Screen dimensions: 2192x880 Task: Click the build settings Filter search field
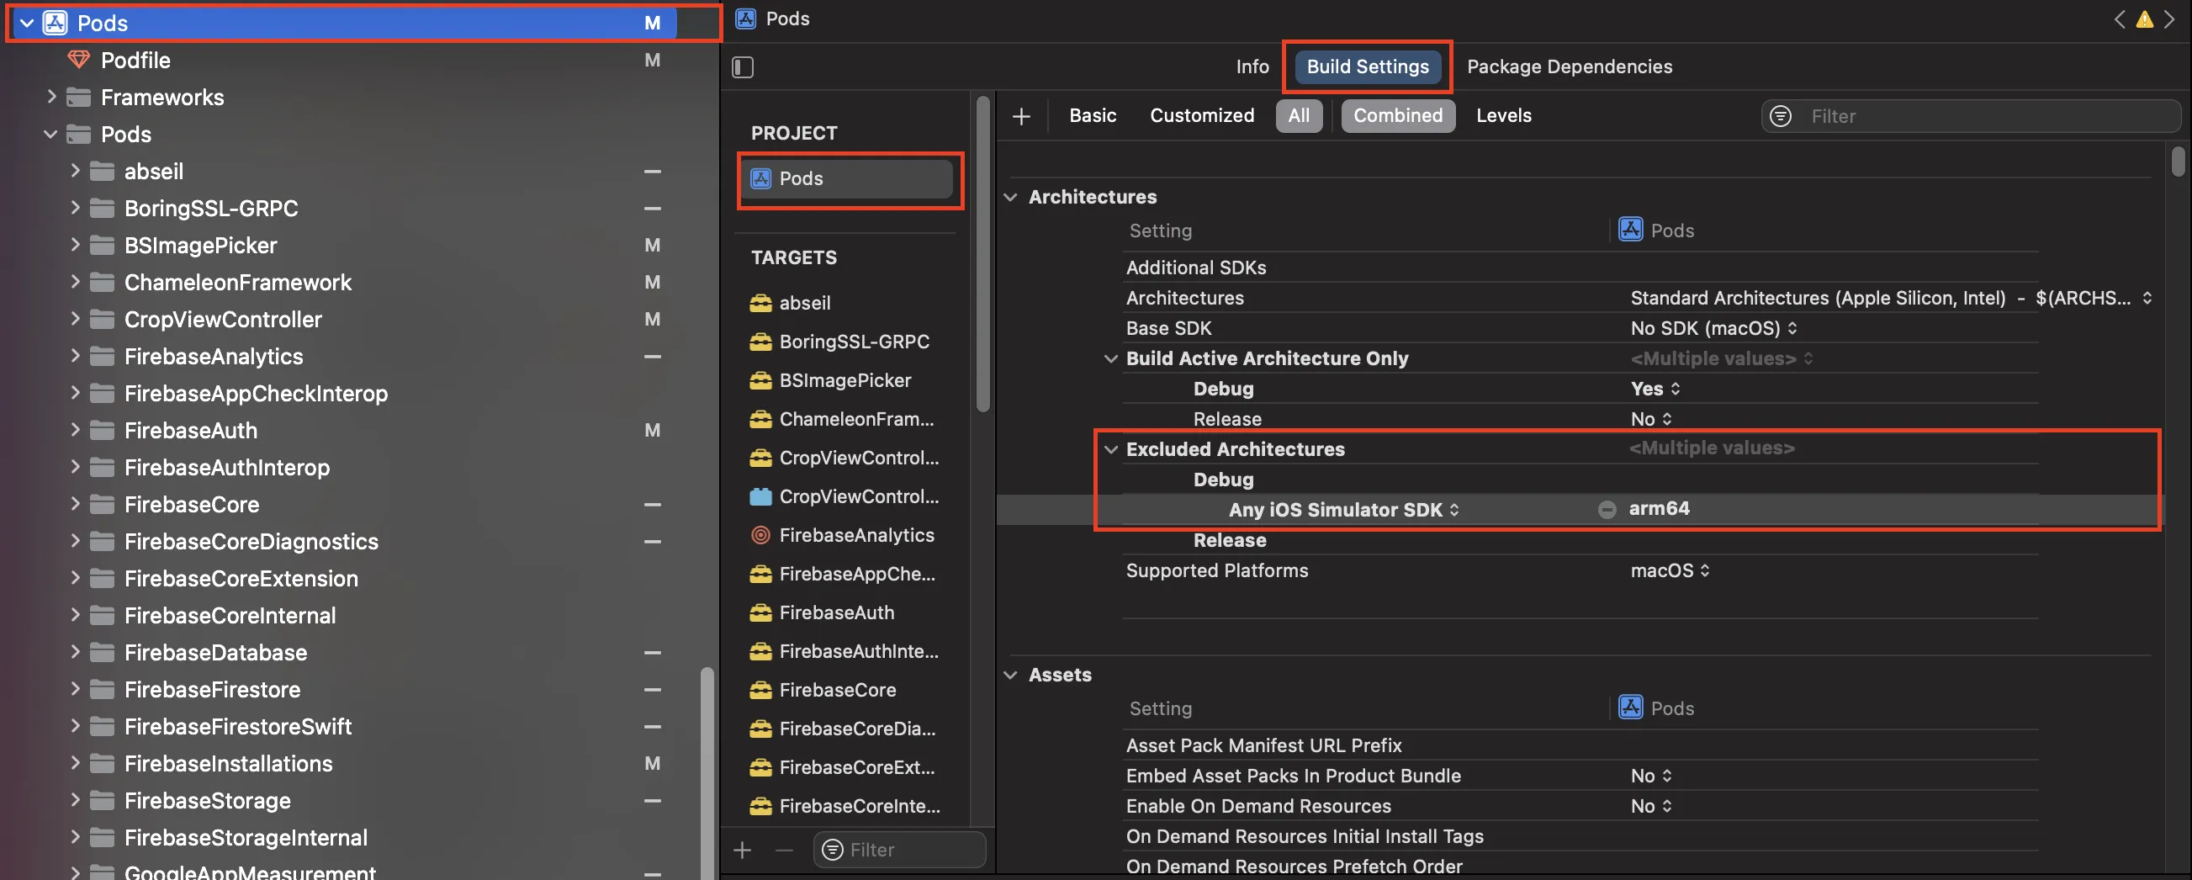coord(1971,116)
